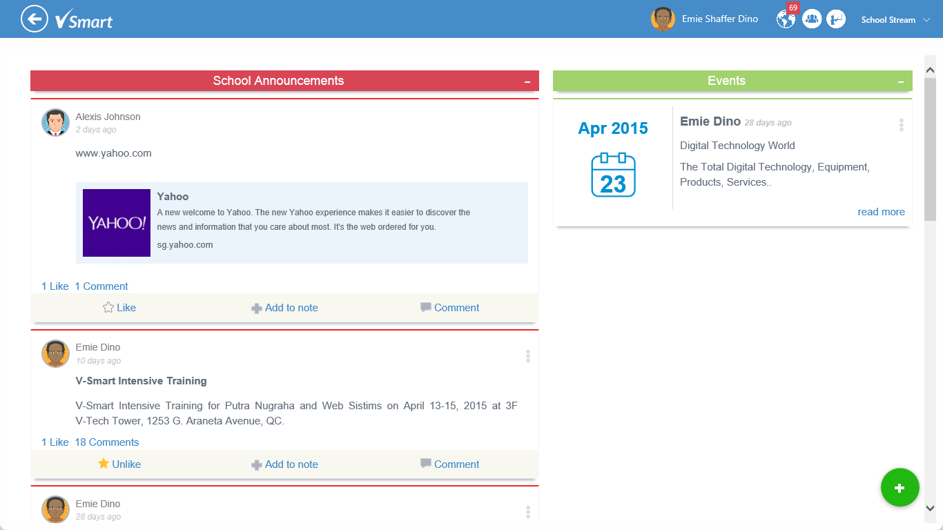Open the School Stream dropdown
943x530 pixels.
pos(896,20)
